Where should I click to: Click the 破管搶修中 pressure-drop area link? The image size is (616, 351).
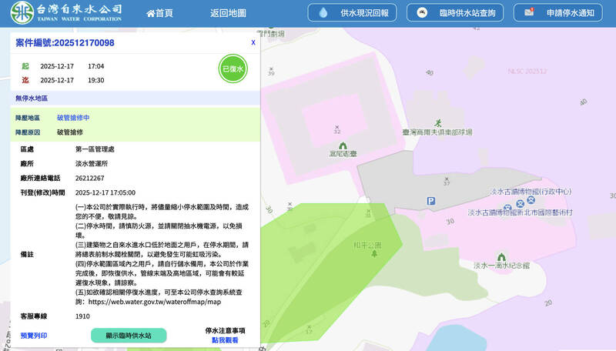click(73, 118)
